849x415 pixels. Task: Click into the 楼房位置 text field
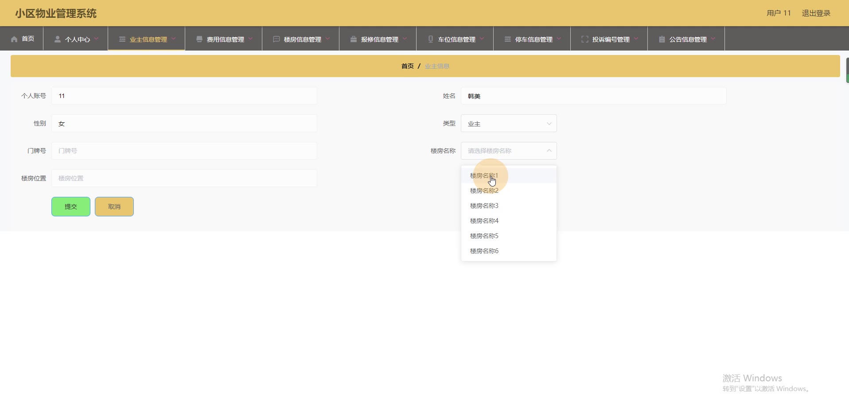pos(184,178)
